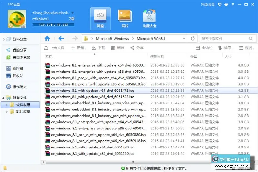
Task: Navigate forward with the right arrow
Action: 75,39
